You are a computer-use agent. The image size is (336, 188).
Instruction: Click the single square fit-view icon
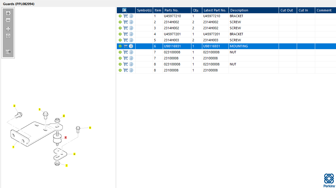(x=8, y=36)
